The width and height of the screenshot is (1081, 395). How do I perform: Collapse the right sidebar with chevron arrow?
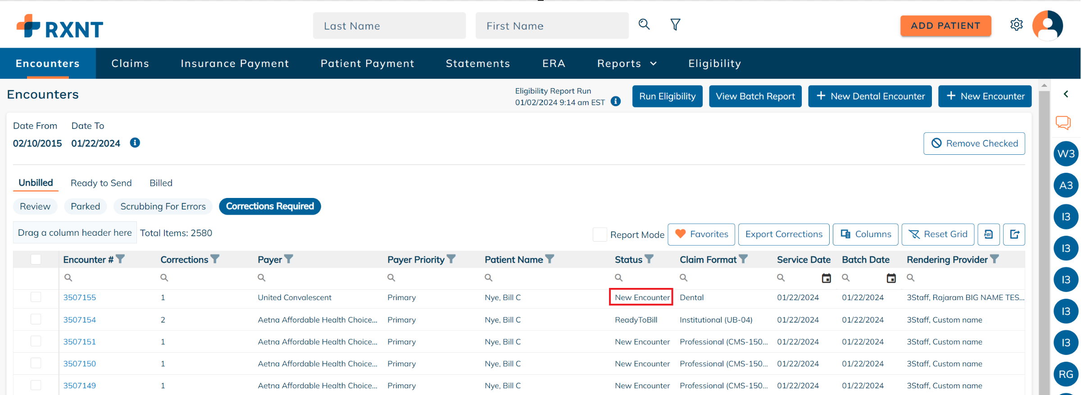click(x=1066, y=94)
